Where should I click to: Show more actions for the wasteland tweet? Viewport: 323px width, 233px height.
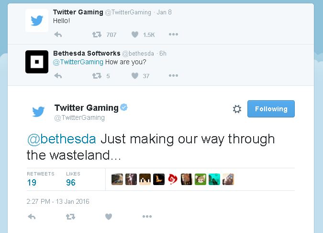click(x=147, y=217)
